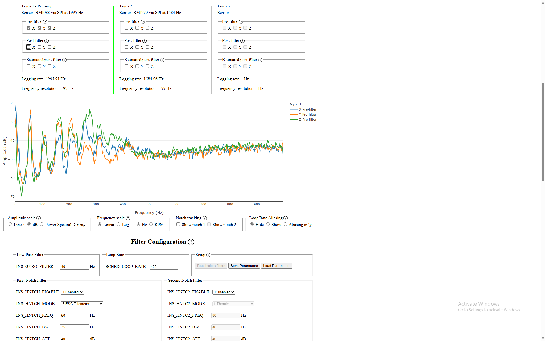The width and height of the screenshot is (545, 341).
Task: Uncheck Gyro 1 Pre-filter X checkbox
Action: (28, 28)
